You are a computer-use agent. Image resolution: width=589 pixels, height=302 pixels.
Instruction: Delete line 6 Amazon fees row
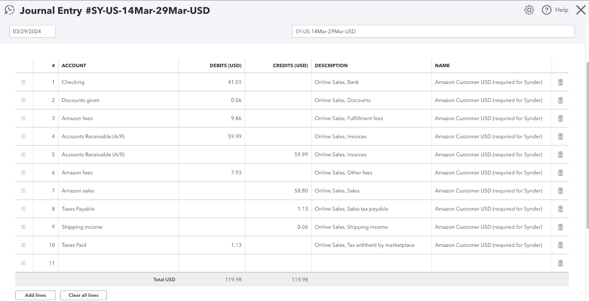coord(560,173)
